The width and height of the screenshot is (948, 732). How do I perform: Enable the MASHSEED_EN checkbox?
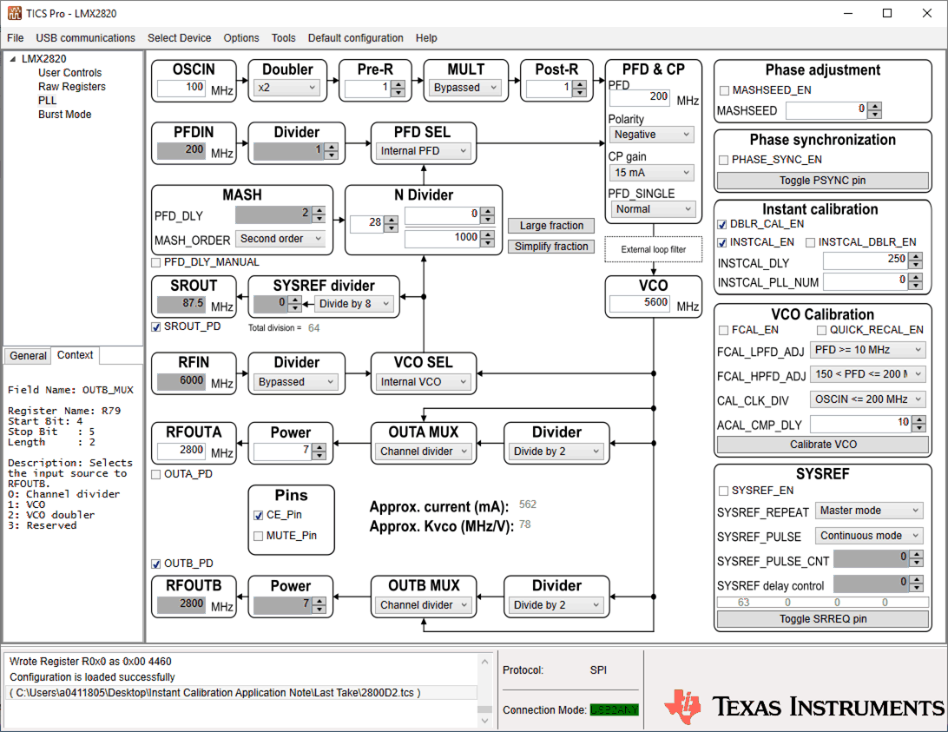724,90
